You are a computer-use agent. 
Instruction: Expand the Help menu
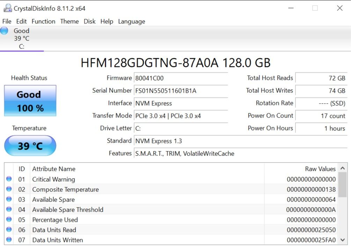107,21
